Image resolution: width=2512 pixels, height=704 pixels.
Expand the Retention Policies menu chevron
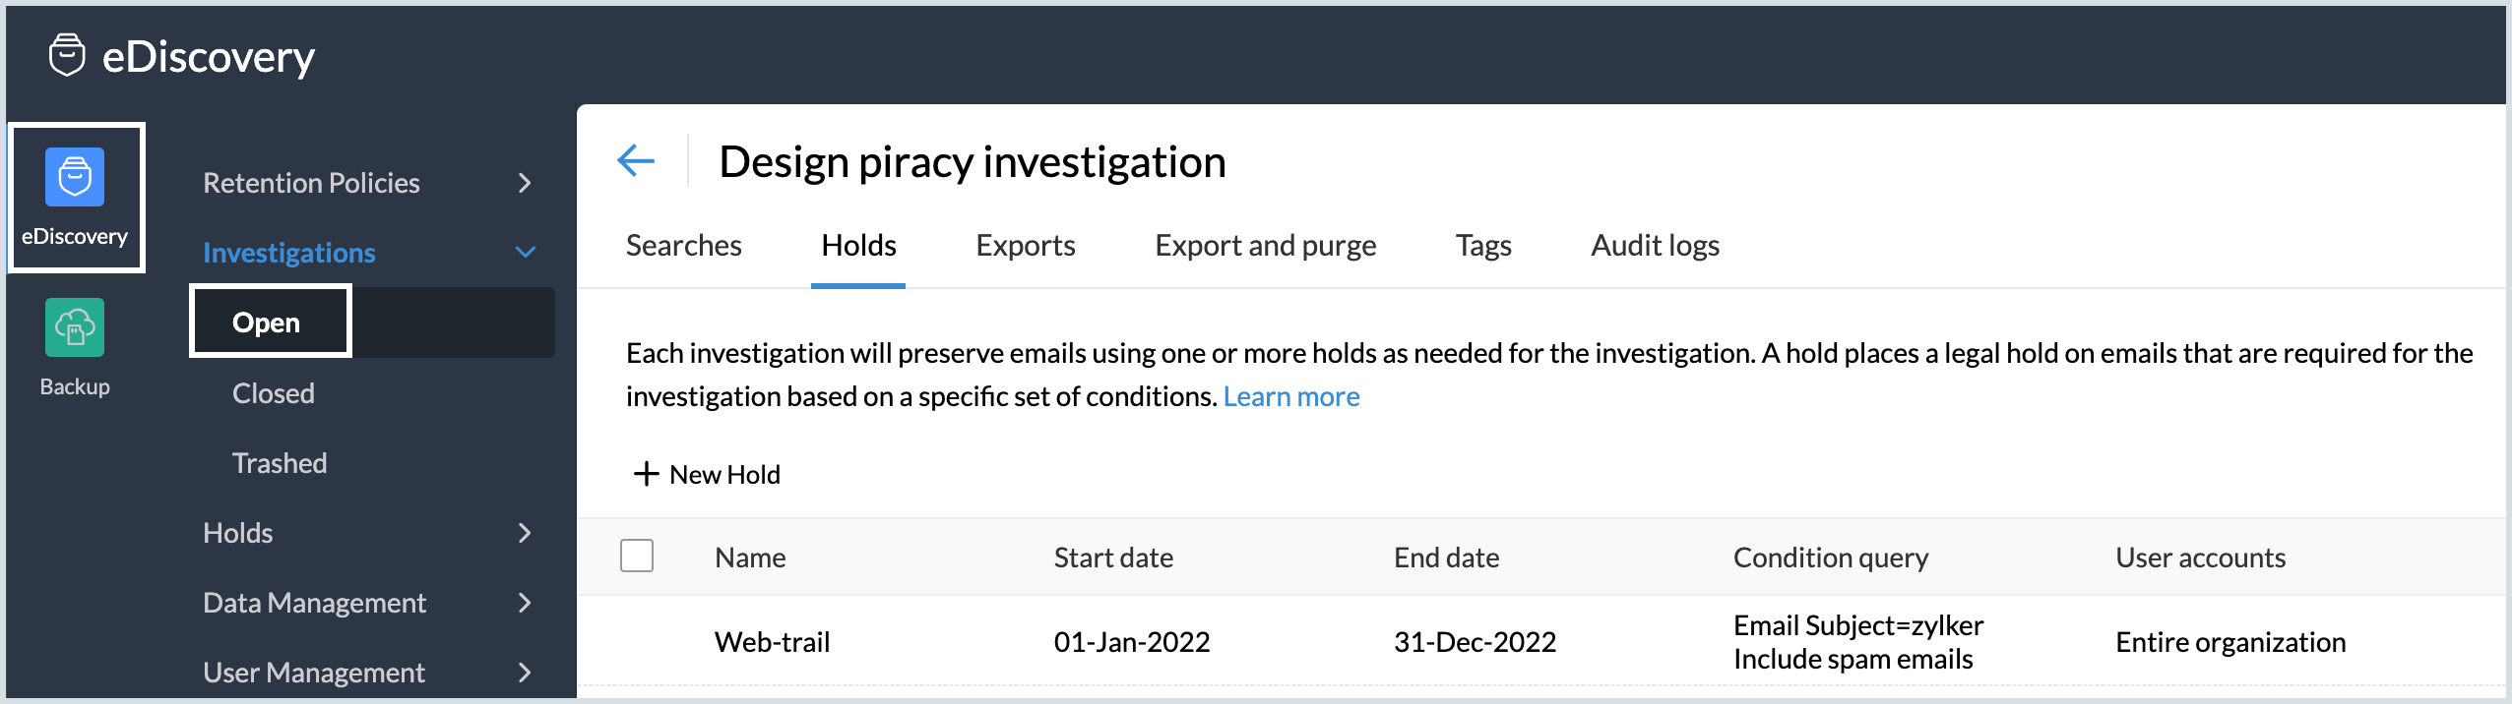[525, 183]
